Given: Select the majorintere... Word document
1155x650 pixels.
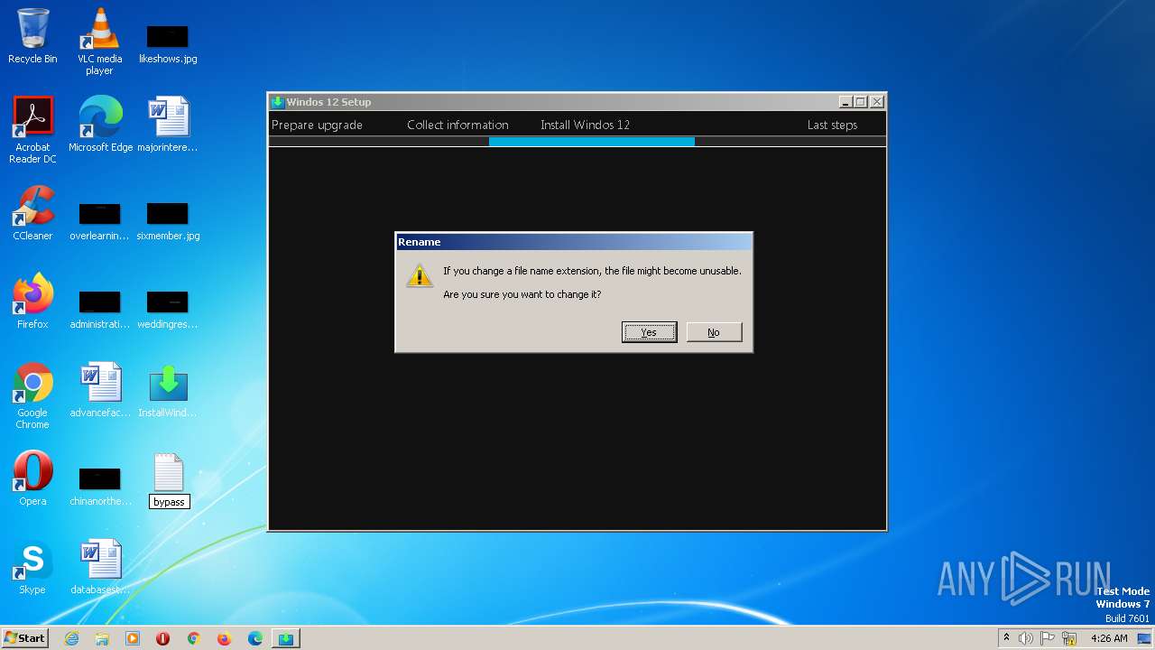Looking at the screenshot, I should point(168,125).
